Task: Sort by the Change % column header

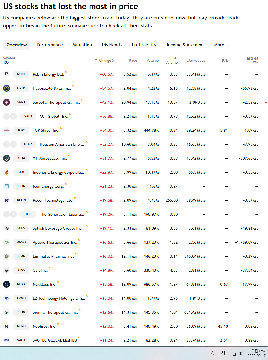Action: (104, 60)
